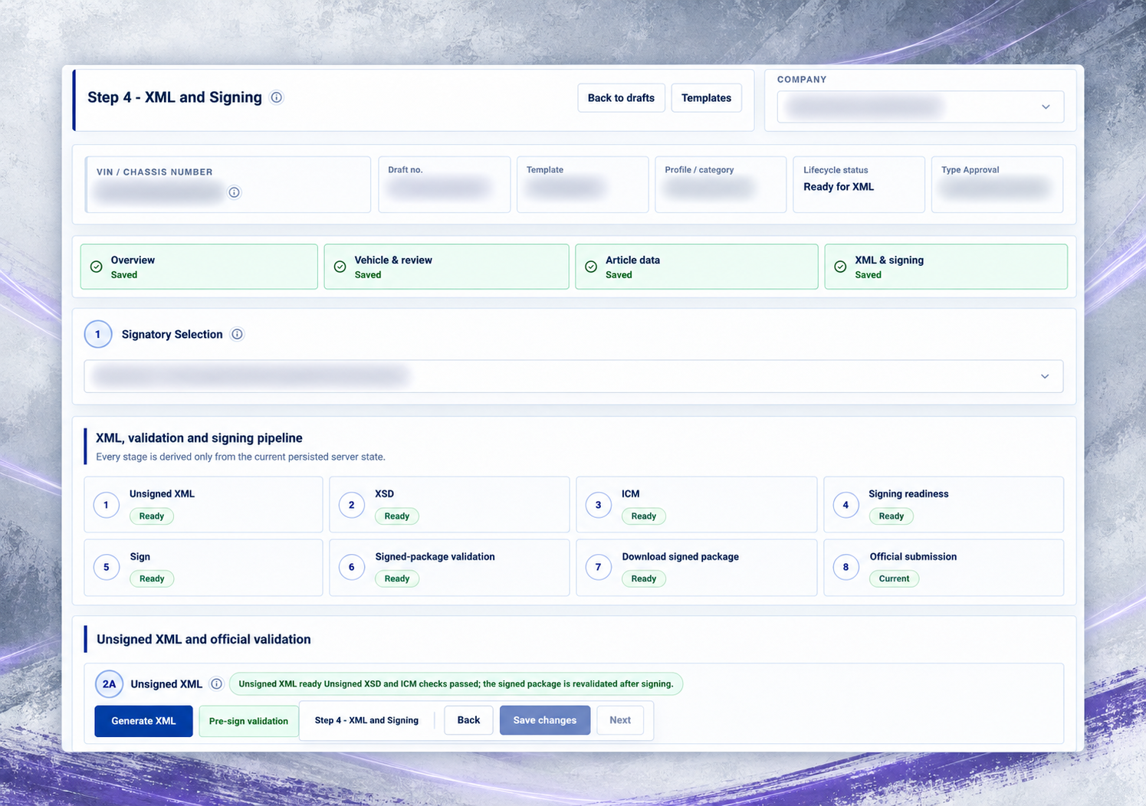Click info icon beside VIN chassis number
This screenshot has width=1146, height=806.
[x=235, y=192]
